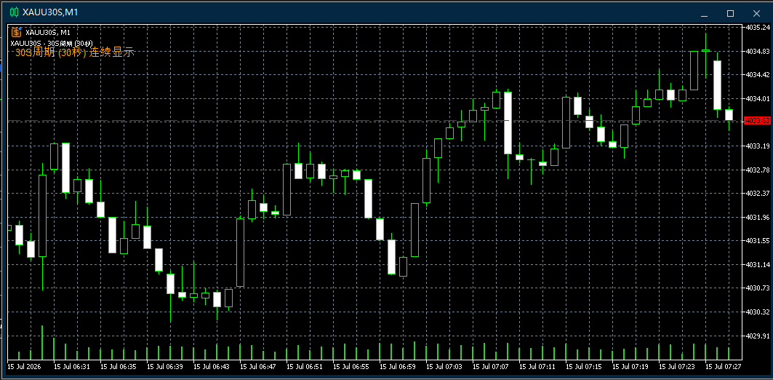Click the 15 Jul 07:23 time label
Image resolution: width=773 pixels, height=380 pixels.
677,367
